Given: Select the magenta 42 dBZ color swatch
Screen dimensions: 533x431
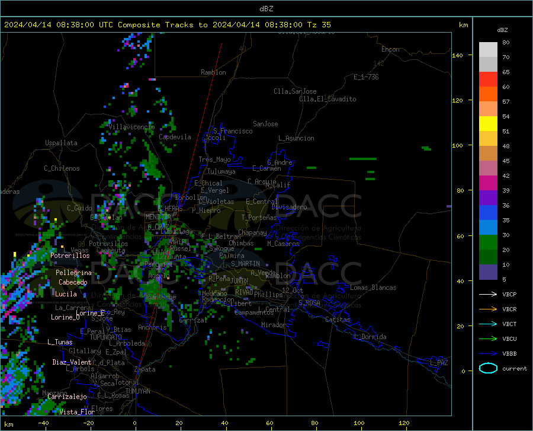Looking at the screenshot, I should point(488,183).
